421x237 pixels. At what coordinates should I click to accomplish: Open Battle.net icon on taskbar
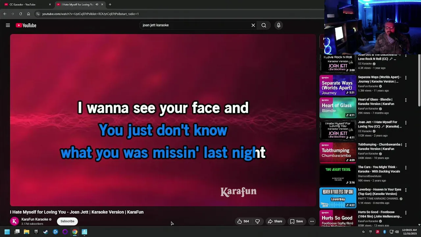(x=55, y=232)
